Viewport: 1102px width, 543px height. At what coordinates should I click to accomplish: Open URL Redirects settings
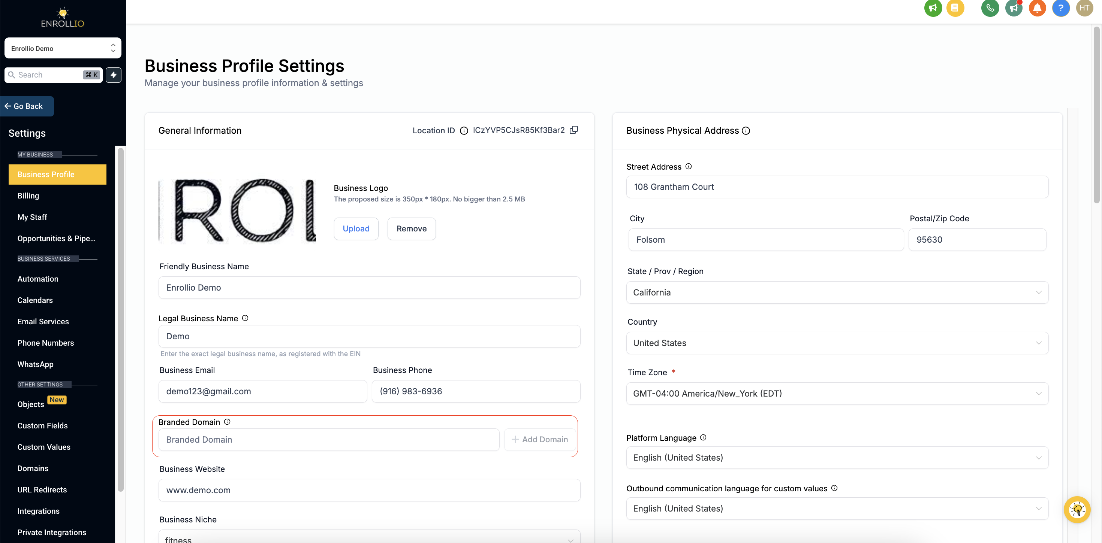[42, 490]
